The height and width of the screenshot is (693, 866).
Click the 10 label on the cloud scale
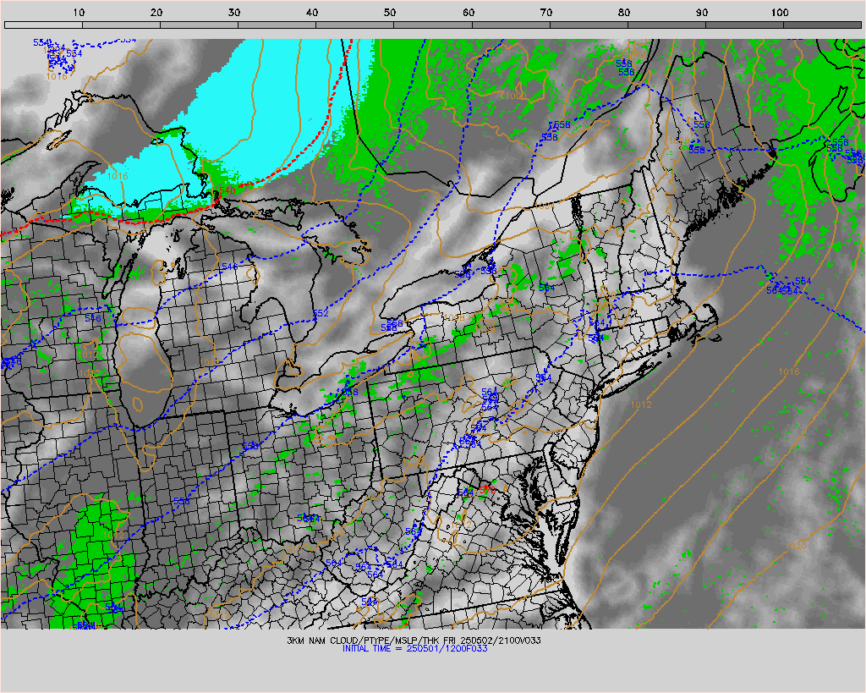click(x=79, y=12)
